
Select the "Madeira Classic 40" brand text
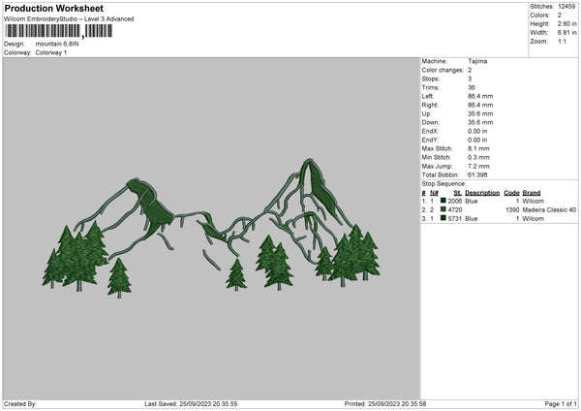point(549,210)
